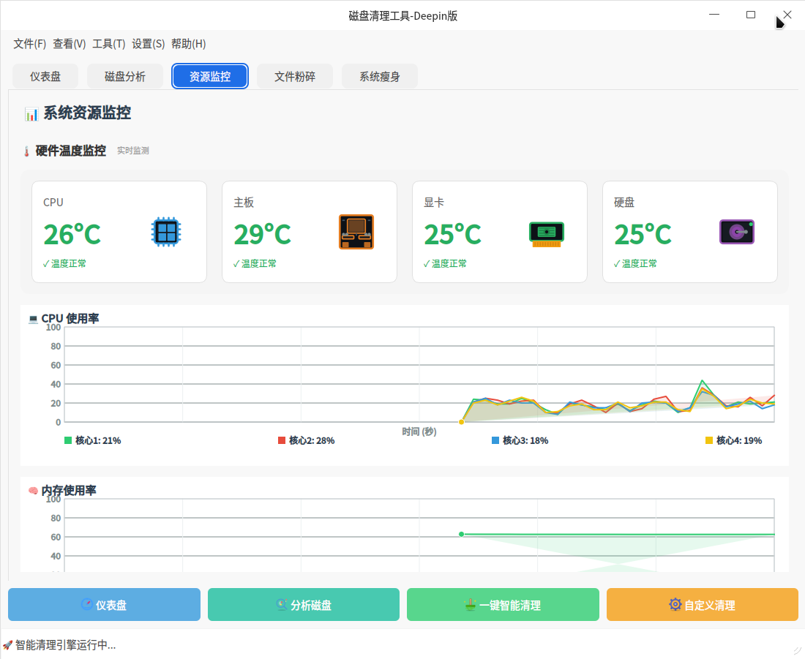The height and width of the screenshot is (659, 805).
Task: Click 温度正常 status under CPU
Action: pos(64,264)
